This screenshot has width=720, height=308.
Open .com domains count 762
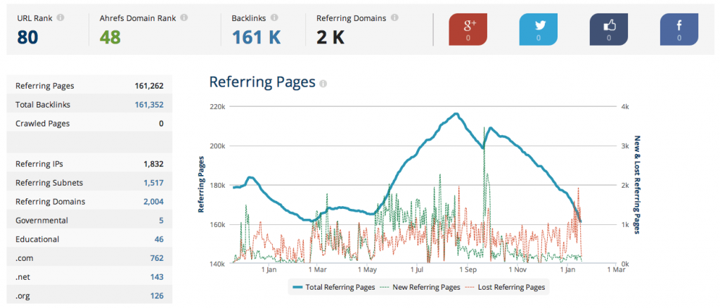tap(157, 258)
